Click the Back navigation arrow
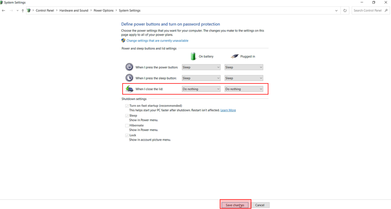391x209 pixels. pyautogui.click(x=3, y=11)
